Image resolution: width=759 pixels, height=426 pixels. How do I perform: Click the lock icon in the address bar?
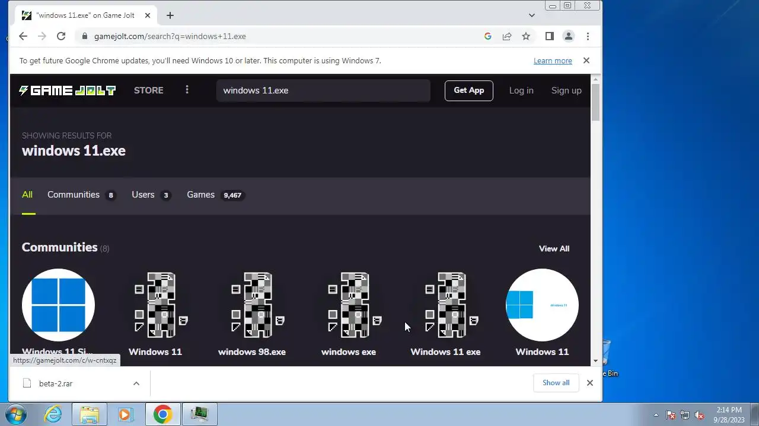tap(85, 36)
